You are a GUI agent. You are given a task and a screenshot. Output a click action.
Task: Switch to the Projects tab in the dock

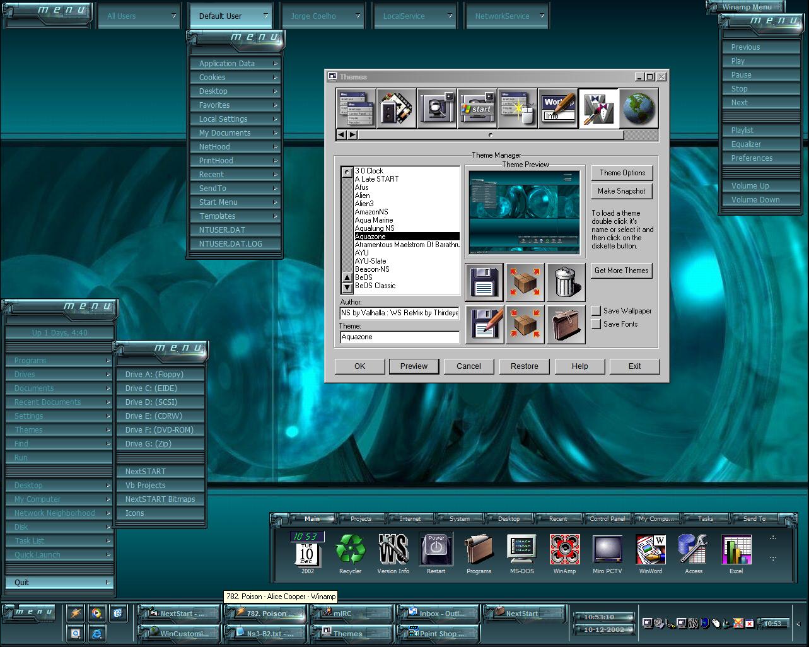pos(361,518)
